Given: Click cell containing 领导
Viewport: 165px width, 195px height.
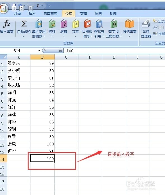Looking at the screenshot, I should (19, 136).
